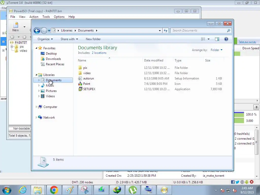
Task: Click uTorrent Facebook status bar icon
Action: (x=233, y=182)
